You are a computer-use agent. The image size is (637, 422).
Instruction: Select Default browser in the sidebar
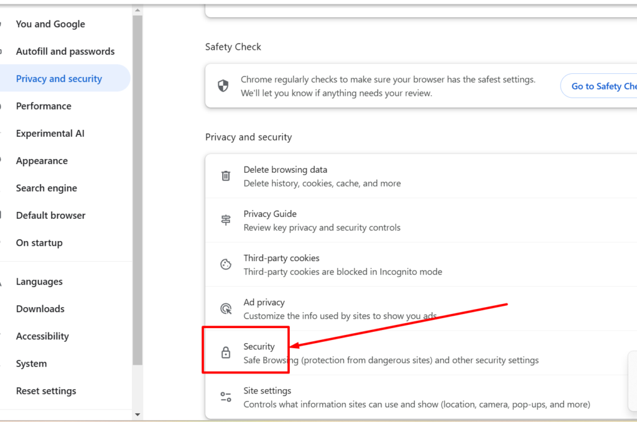pyautogui.click(x=51, y=216)
